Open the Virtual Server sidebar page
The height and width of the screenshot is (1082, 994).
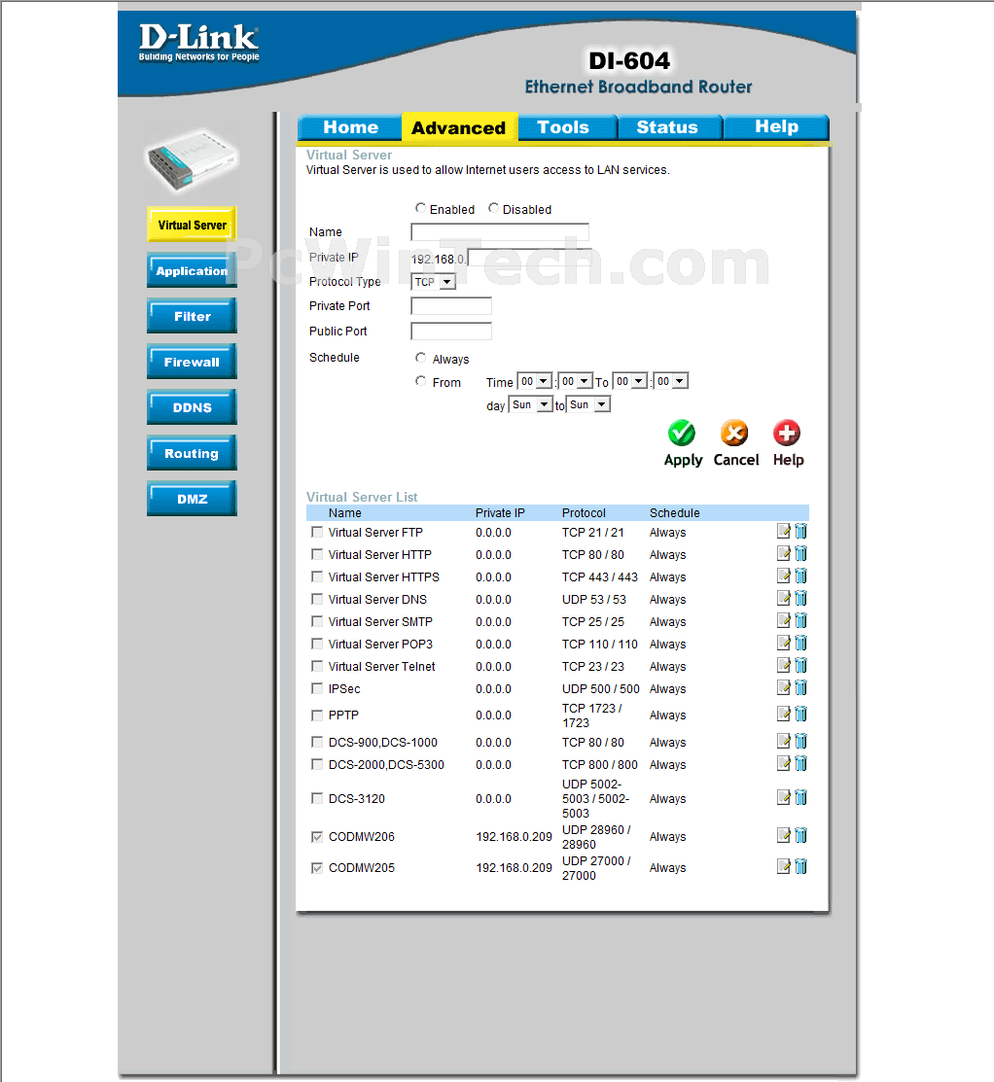(192, 225)
